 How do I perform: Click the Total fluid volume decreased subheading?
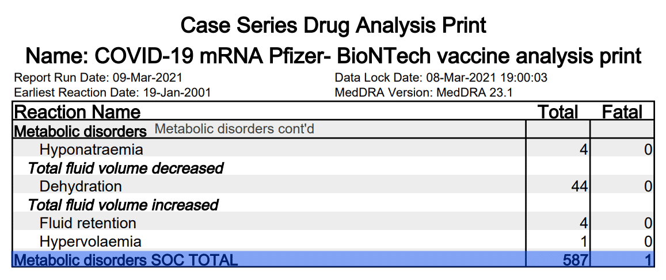(x=125, y=168)
